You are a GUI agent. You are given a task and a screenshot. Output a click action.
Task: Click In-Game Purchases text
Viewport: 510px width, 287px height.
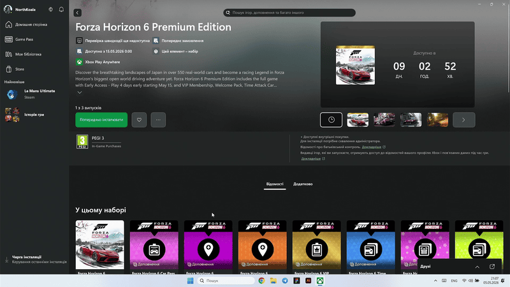106,146
